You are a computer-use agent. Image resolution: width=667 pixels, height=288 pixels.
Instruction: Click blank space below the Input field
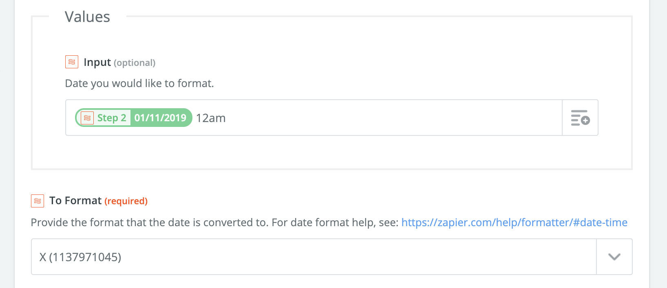pyautogui.click(x=326, y=153)
